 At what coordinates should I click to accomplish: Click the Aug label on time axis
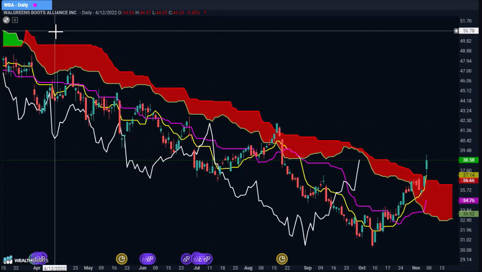[248, 268]
